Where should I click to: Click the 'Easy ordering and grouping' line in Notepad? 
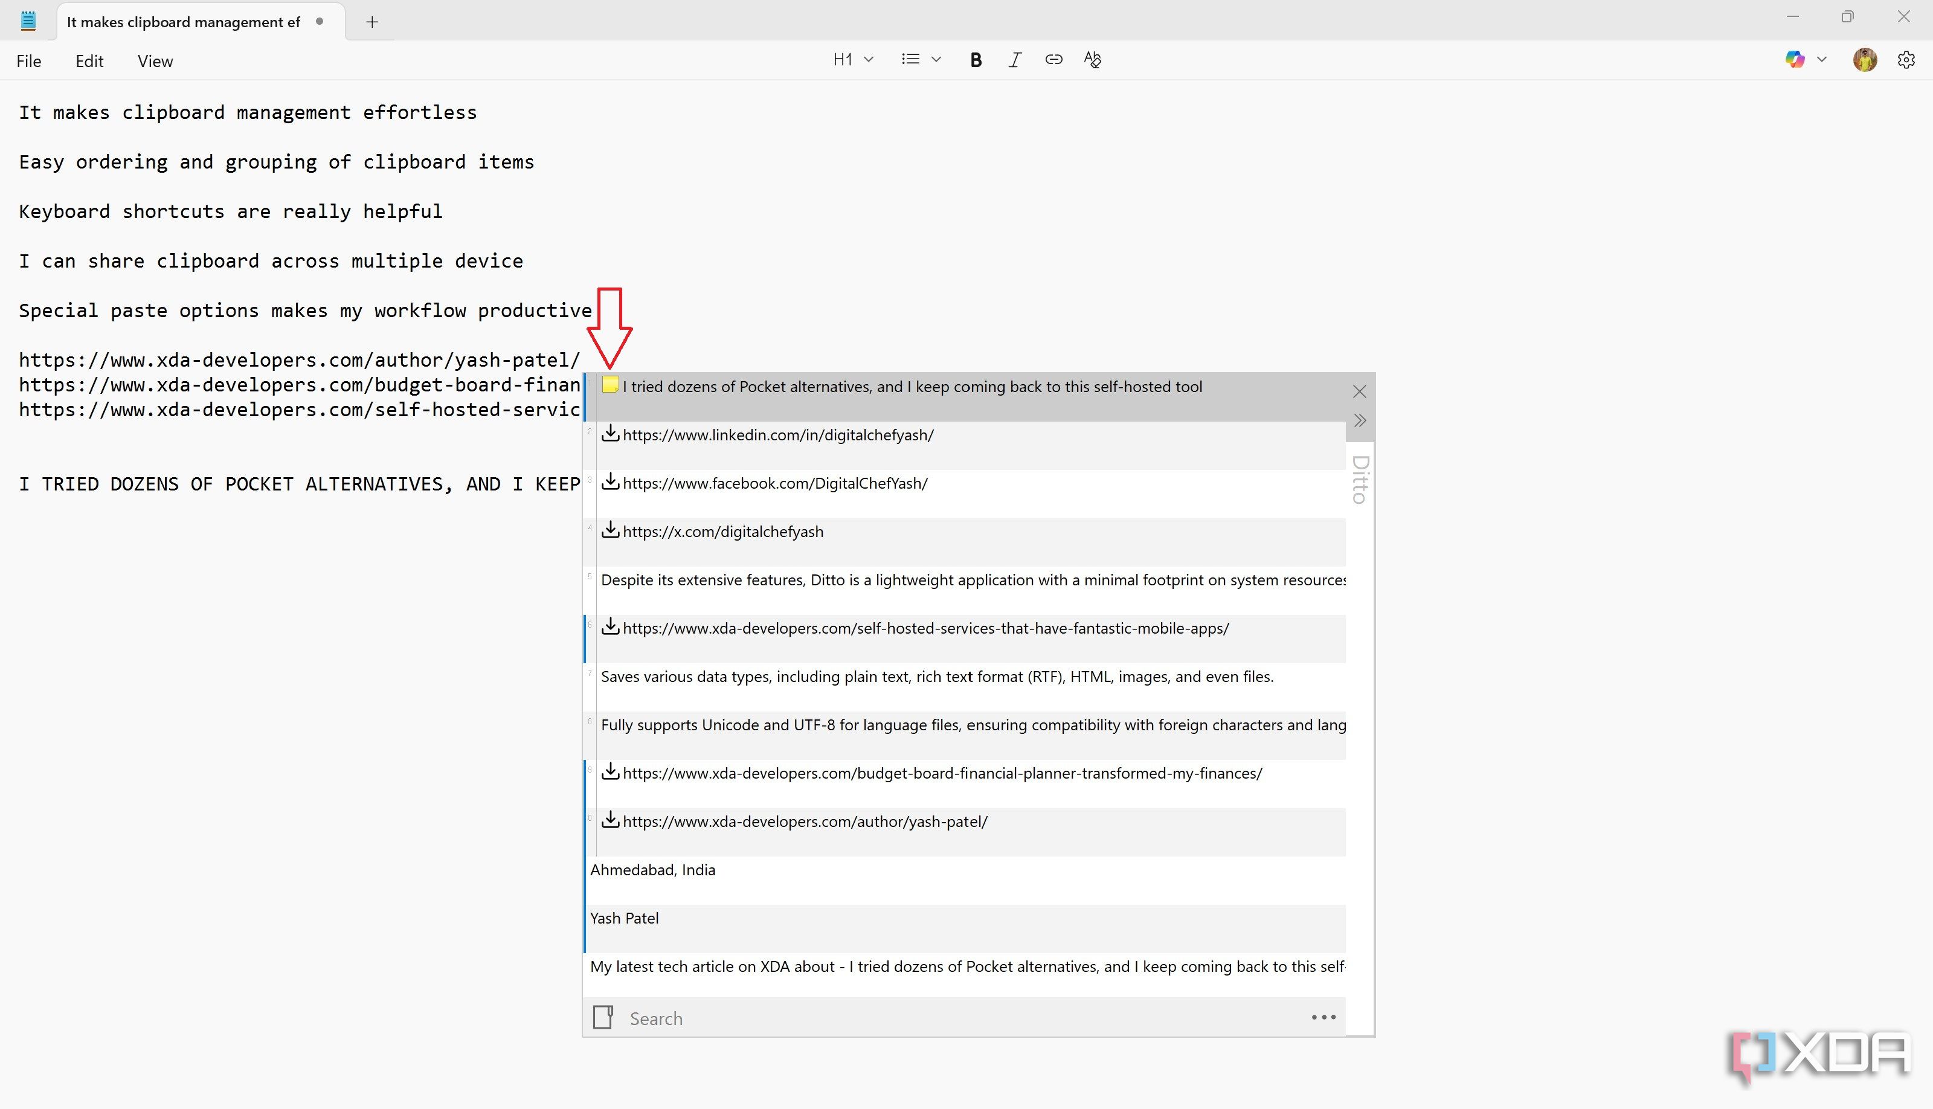[277, 161]
